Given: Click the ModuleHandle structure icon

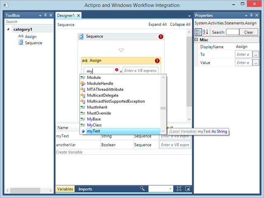Looking at the screenshot, I should pyautogui.click(x=82, y=83).
